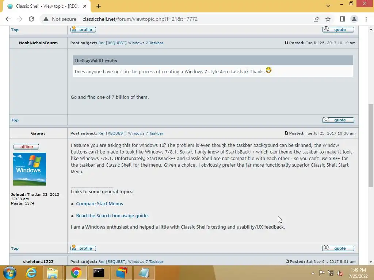Image resolution: width=374 pixels, height=280 pixels.
Task: Show hidden system tray icons
Action: point(313,273)
